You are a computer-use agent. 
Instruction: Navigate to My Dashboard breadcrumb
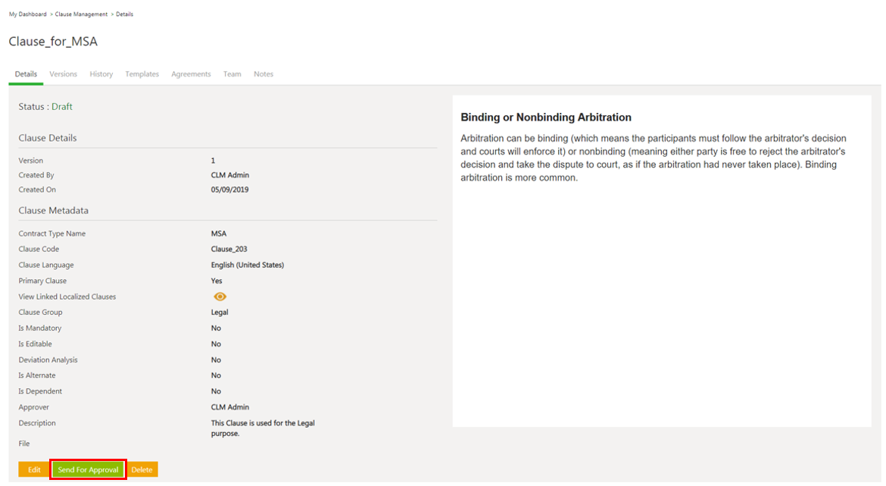click(27, 14)
